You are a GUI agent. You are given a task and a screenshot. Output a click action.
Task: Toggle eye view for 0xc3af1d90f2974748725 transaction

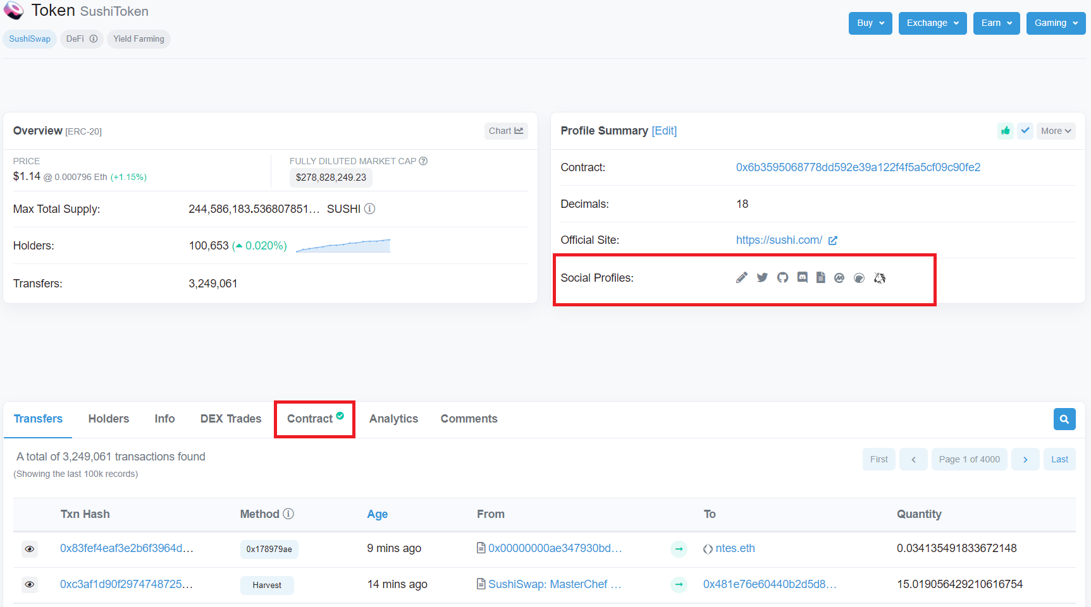point(29,584)
